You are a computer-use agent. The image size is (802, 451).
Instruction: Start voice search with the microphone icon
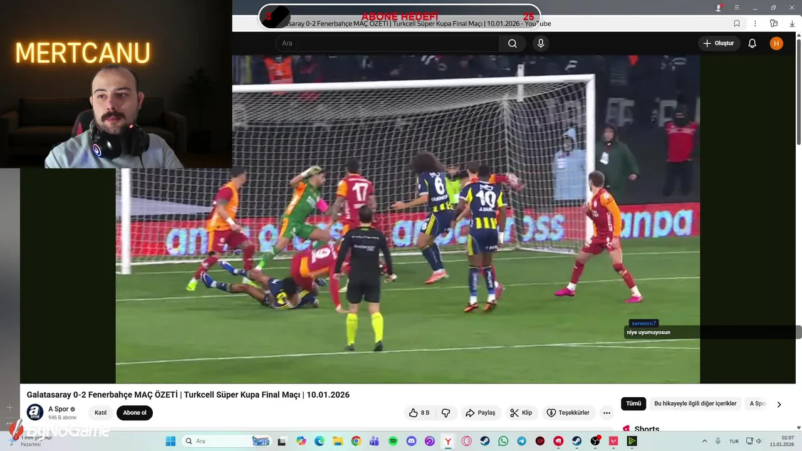541,43
